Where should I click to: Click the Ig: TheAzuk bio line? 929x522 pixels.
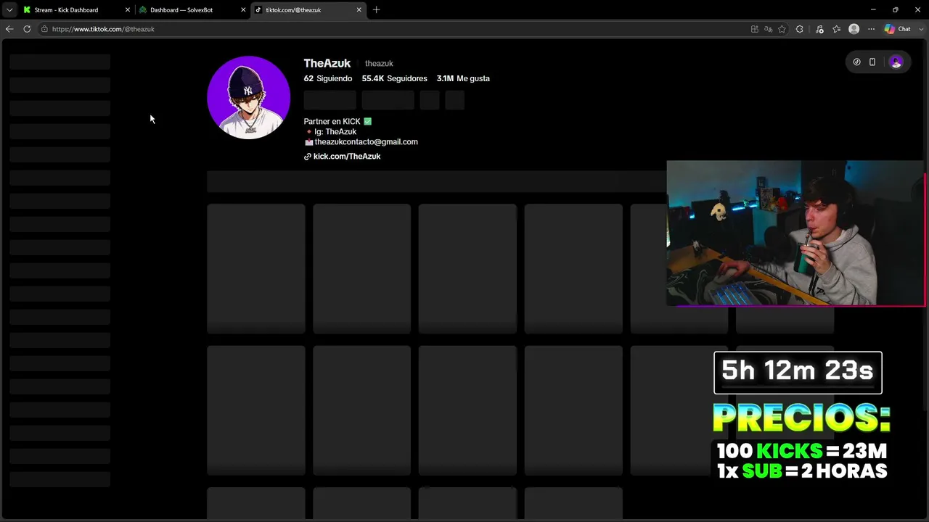(331, 132)
